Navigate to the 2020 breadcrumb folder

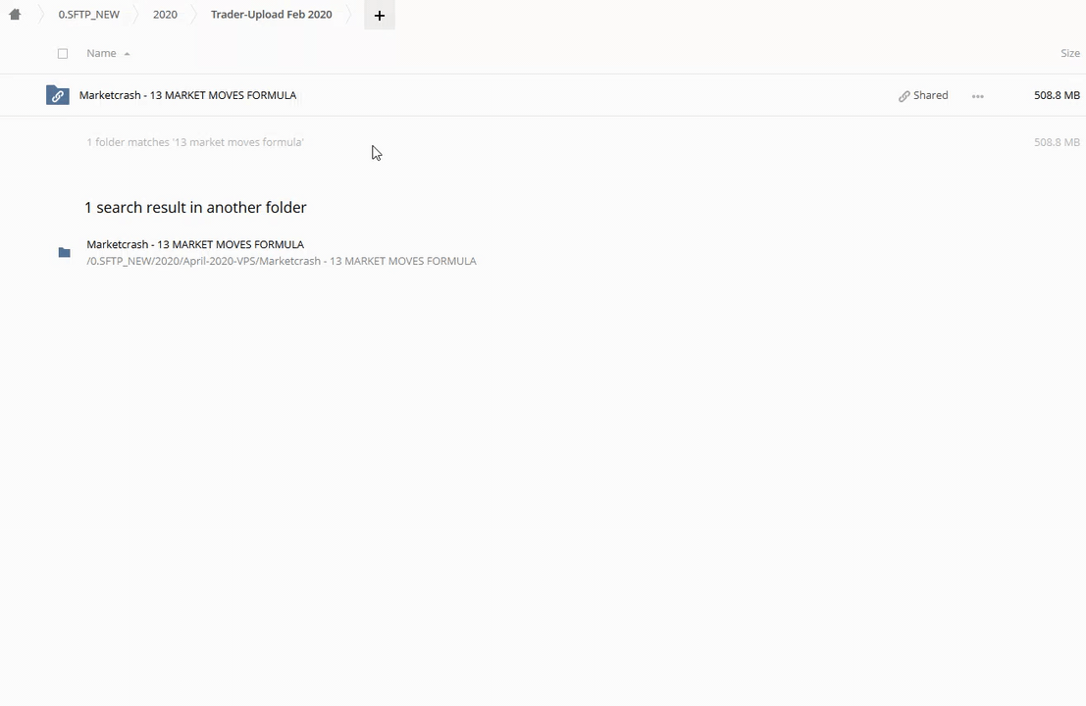165,15
